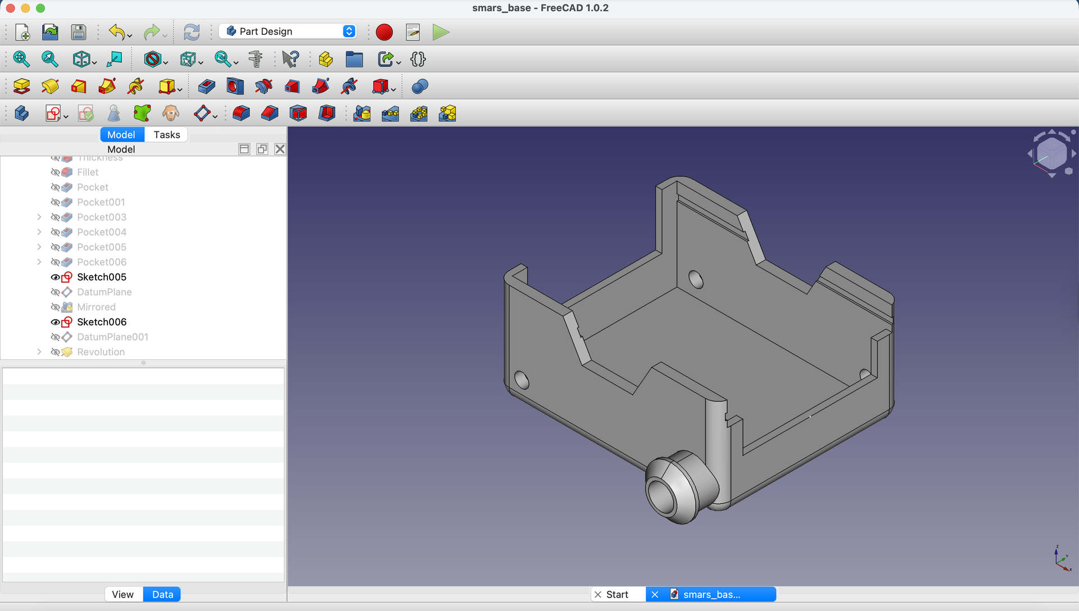Viewport: 1079px width, 611px height.
Task: Show Pocket001 via its eye icon
Action: pyautogui.click(x=55, y=202)
